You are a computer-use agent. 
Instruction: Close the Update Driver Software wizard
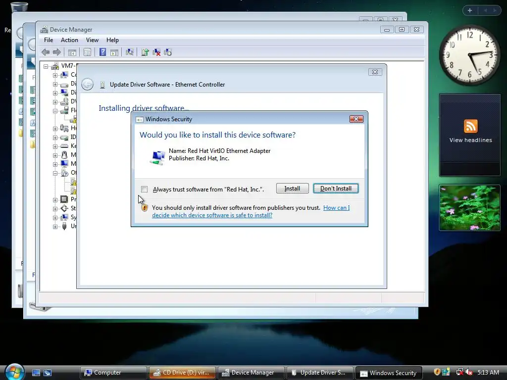pyautogui.click(x=375, y=72)
